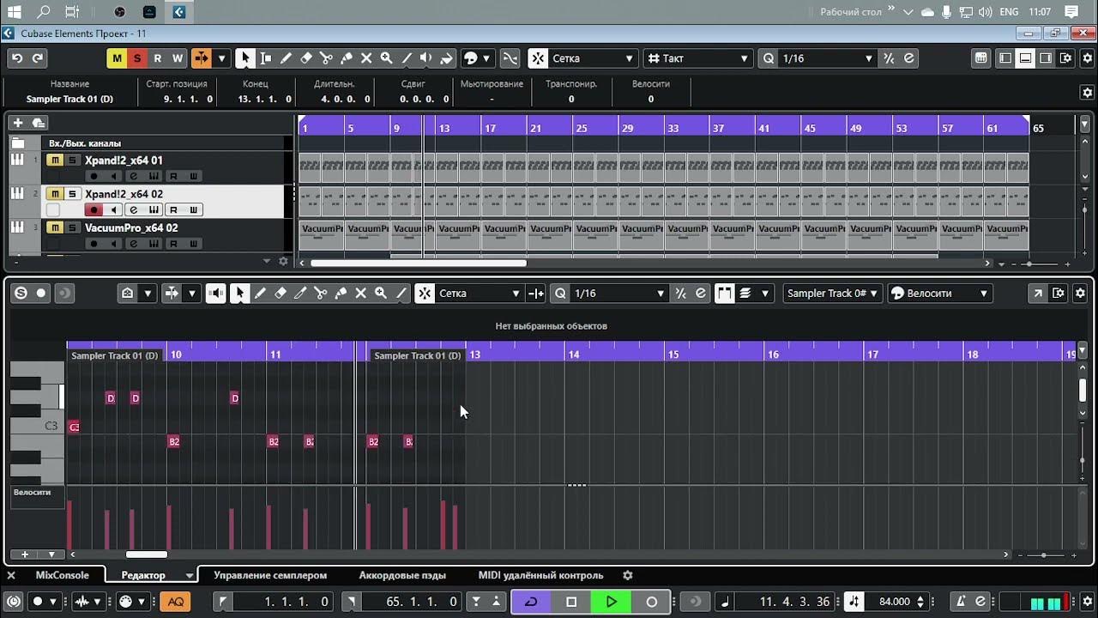The width and height of the screenshot is (1098, 618).
Task: Solo the Xpand!2_x64 01 track
Action: pos(73,161)
